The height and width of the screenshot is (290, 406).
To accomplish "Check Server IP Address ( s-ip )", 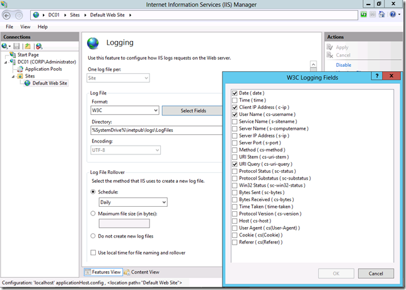I will coord(235,136).
